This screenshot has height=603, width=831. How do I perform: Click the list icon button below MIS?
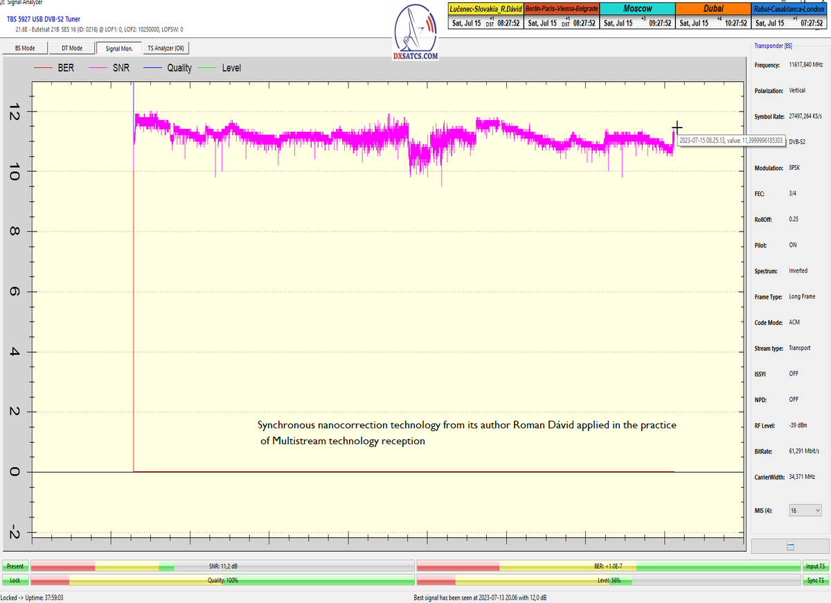click(x=789, y=546)
